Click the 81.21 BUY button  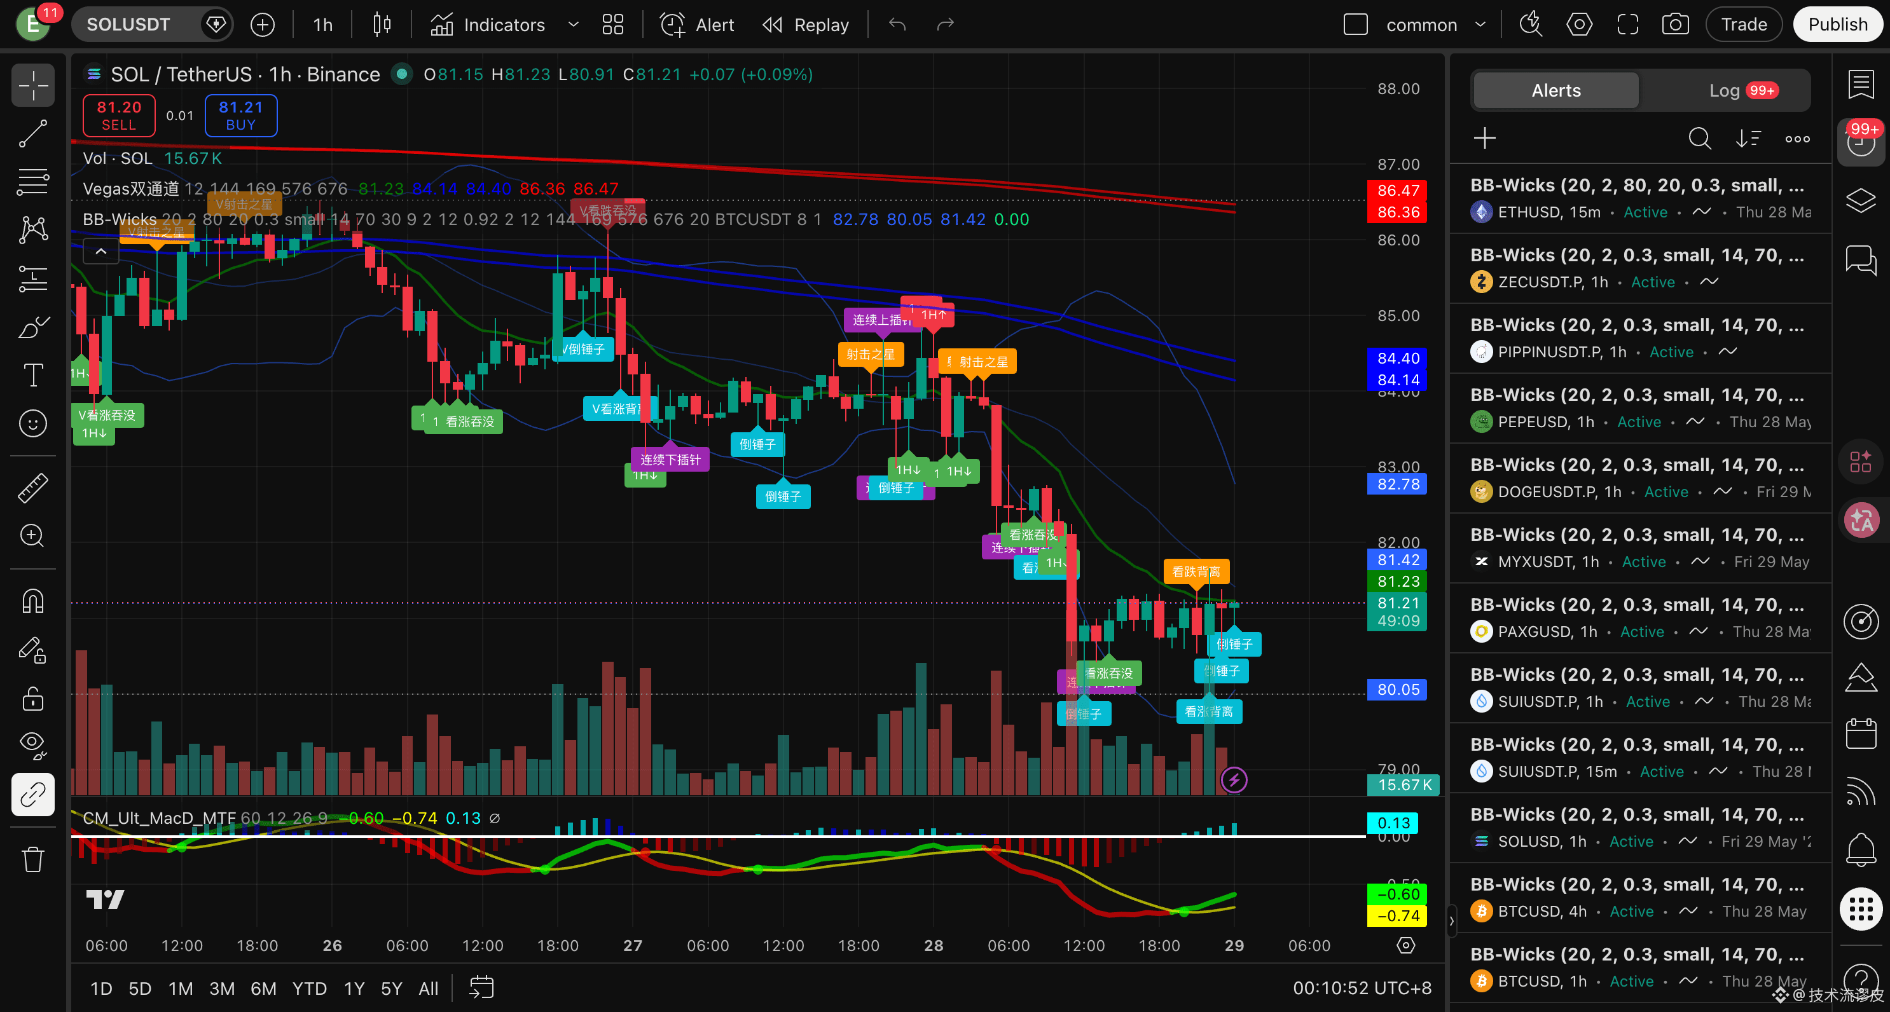240,116
